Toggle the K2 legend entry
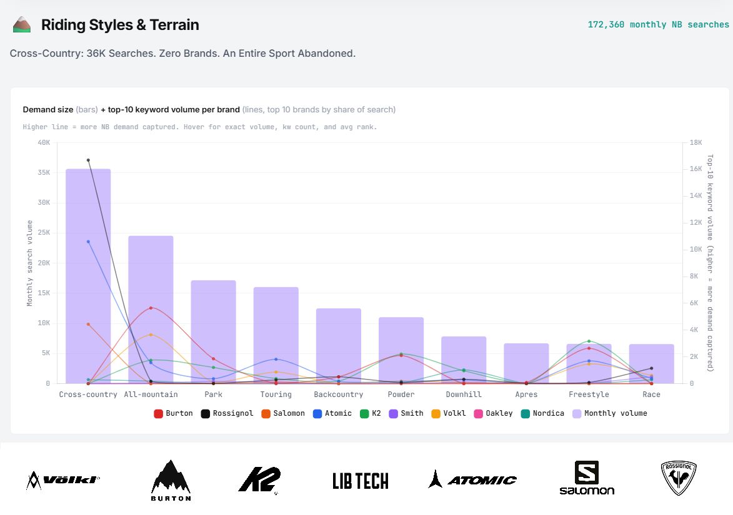733x515 pixels. [x=371, y=414]
